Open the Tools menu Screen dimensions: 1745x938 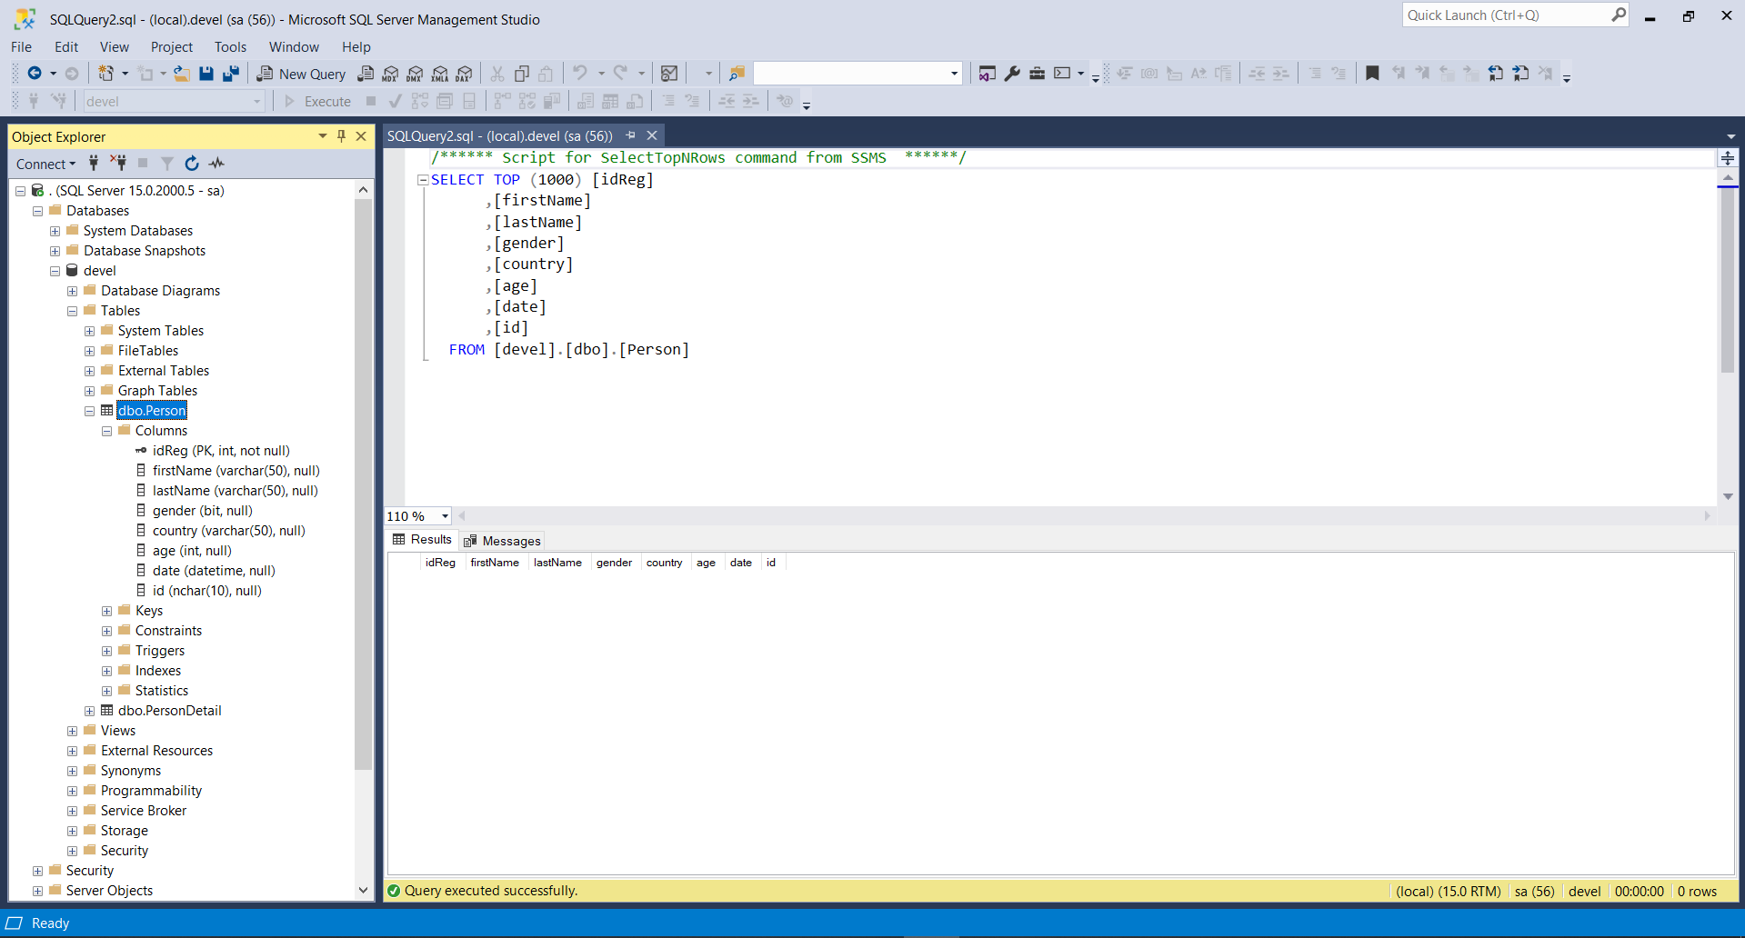[230, 47]
